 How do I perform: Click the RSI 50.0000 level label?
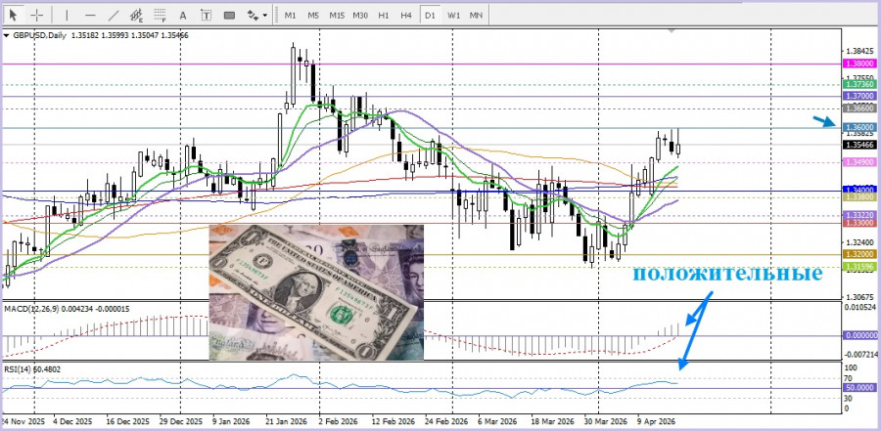point(860,388)
